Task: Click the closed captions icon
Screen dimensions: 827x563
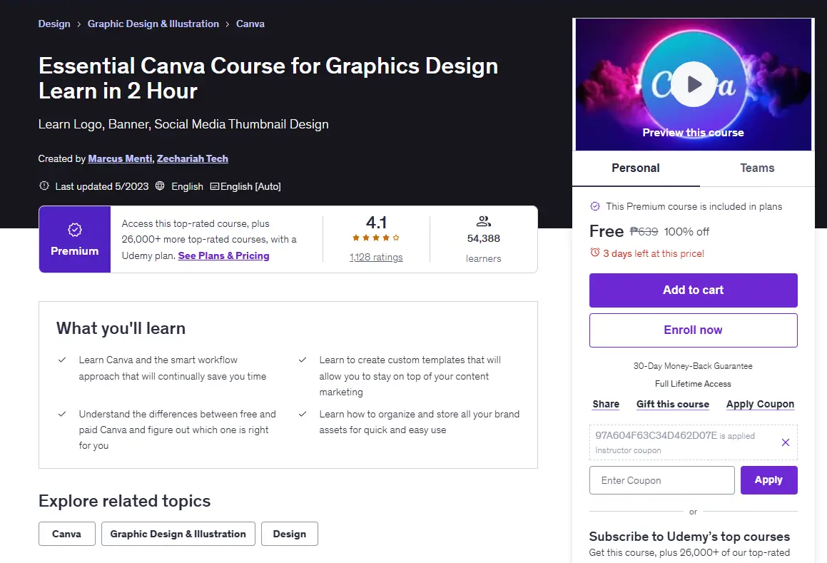Action: (x=214, y=186)
